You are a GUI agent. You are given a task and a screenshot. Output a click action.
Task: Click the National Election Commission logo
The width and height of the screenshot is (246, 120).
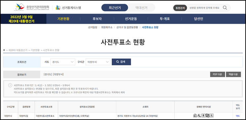coord(32,7)
